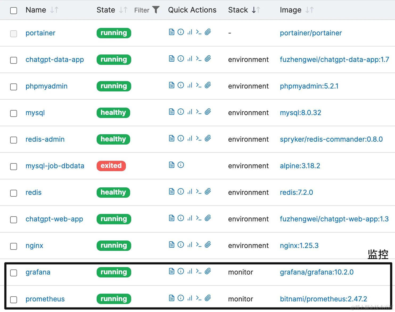
Task: Open the grafana/grafana:10.2.0 image link
Action: [x=317, y=272]
